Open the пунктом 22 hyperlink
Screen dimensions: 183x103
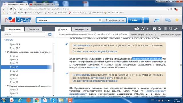[95, 68]
